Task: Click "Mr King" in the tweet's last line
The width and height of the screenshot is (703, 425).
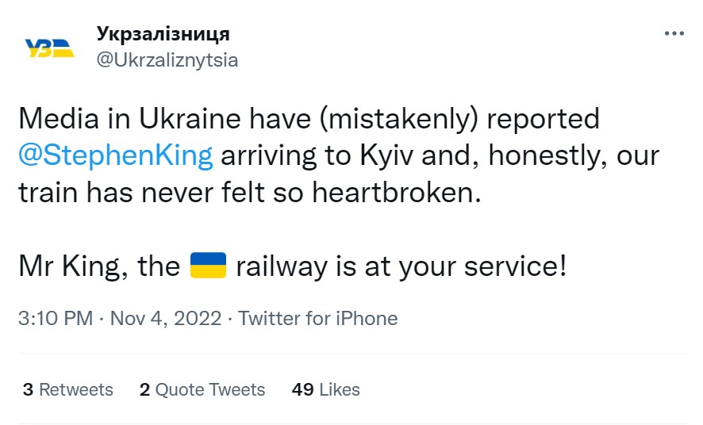Action: pyautogui.click(x=68, y=266)
